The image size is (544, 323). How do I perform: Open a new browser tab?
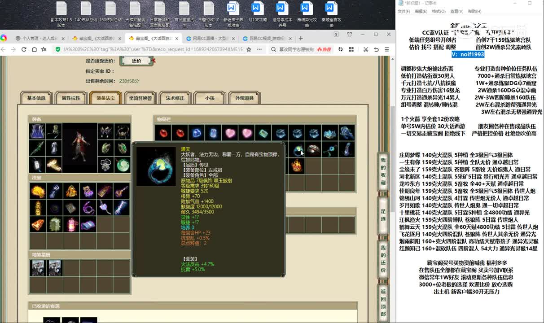click(301, 39)
